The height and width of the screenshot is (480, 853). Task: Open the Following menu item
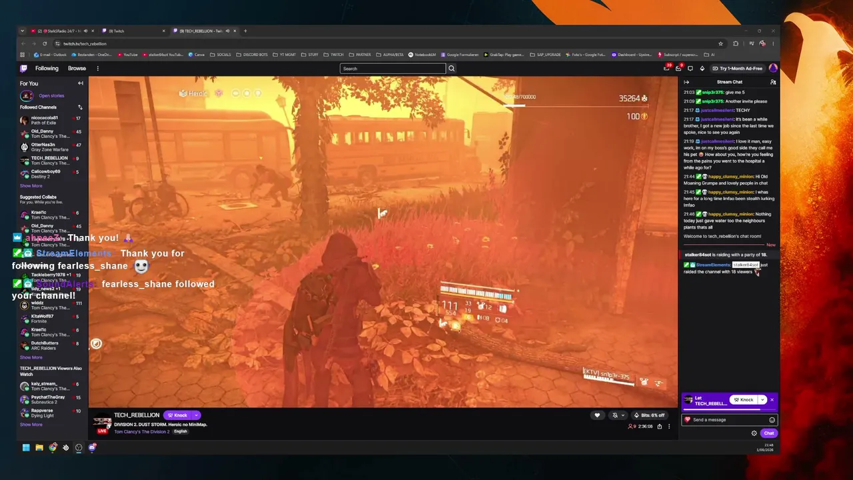pyautogui.click(x=47, y=68)
